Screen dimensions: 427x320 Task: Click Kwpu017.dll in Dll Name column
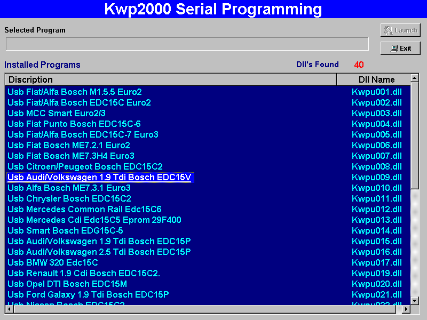click(x=377, y=262)
